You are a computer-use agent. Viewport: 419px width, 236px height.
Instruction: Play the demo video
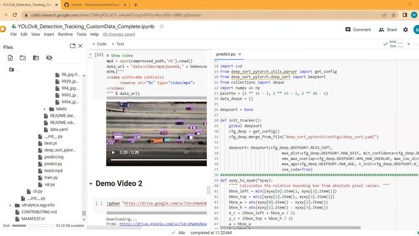[x=113, y=152]
